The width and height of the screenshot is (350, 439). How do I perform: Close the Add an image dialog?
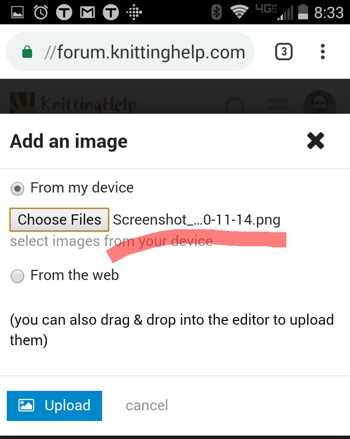[x=315, y=141]
